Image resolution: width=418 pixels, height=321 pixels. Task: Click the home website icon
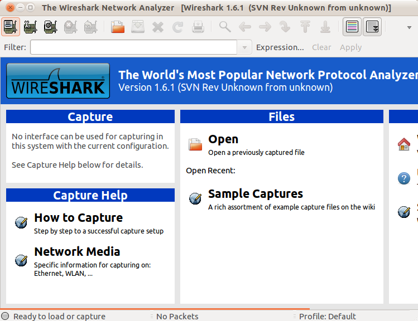404,144
